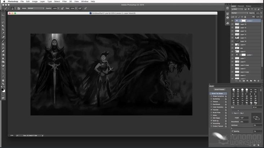Toggle the Spacing checkbox
264x148 pixels.
[233, 131]
